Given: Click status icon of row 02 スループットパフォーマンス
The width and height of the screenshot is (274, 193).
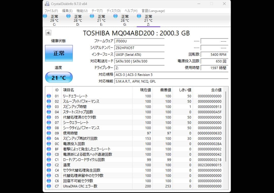Looking at the screenshot, I should click(49, 101).
